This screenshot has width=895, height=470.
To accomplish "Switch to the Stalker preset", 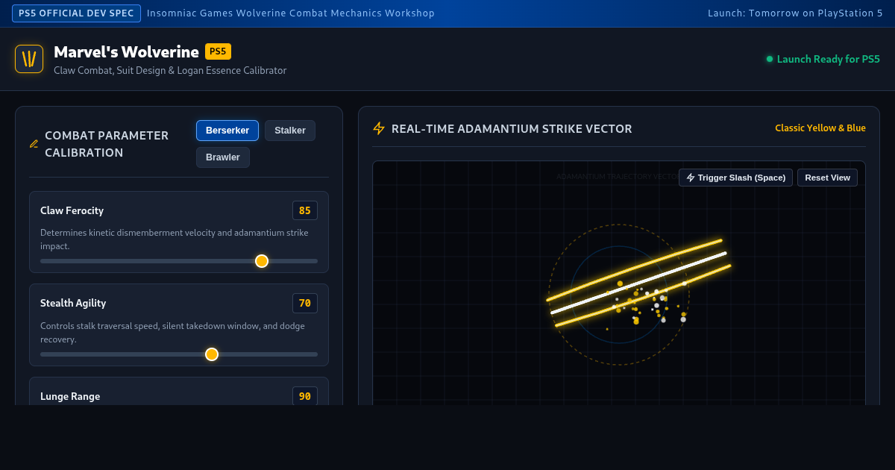I will [290, 131].
